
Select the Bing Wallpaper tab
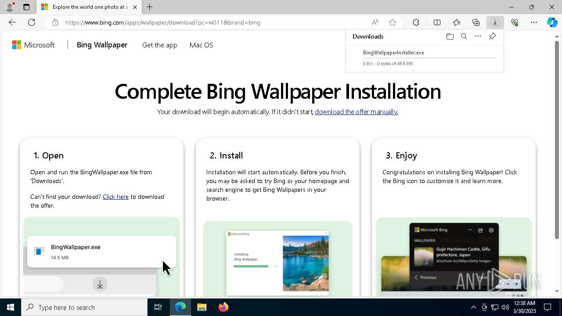89,7
